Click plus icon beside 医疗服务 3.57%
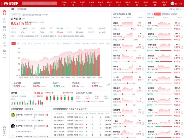The image size is (184, 138). click(x=182, y=69)
